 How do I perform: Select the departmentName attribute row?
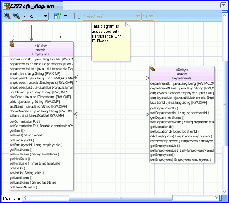(182, 89)
